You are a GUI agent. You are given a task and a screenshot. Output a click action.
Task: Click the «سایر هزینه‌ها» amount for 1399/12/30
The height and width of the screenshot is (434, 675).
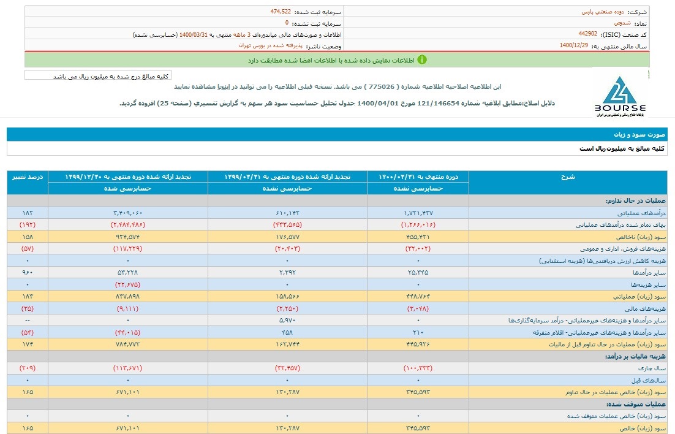(x=127, y=285)
